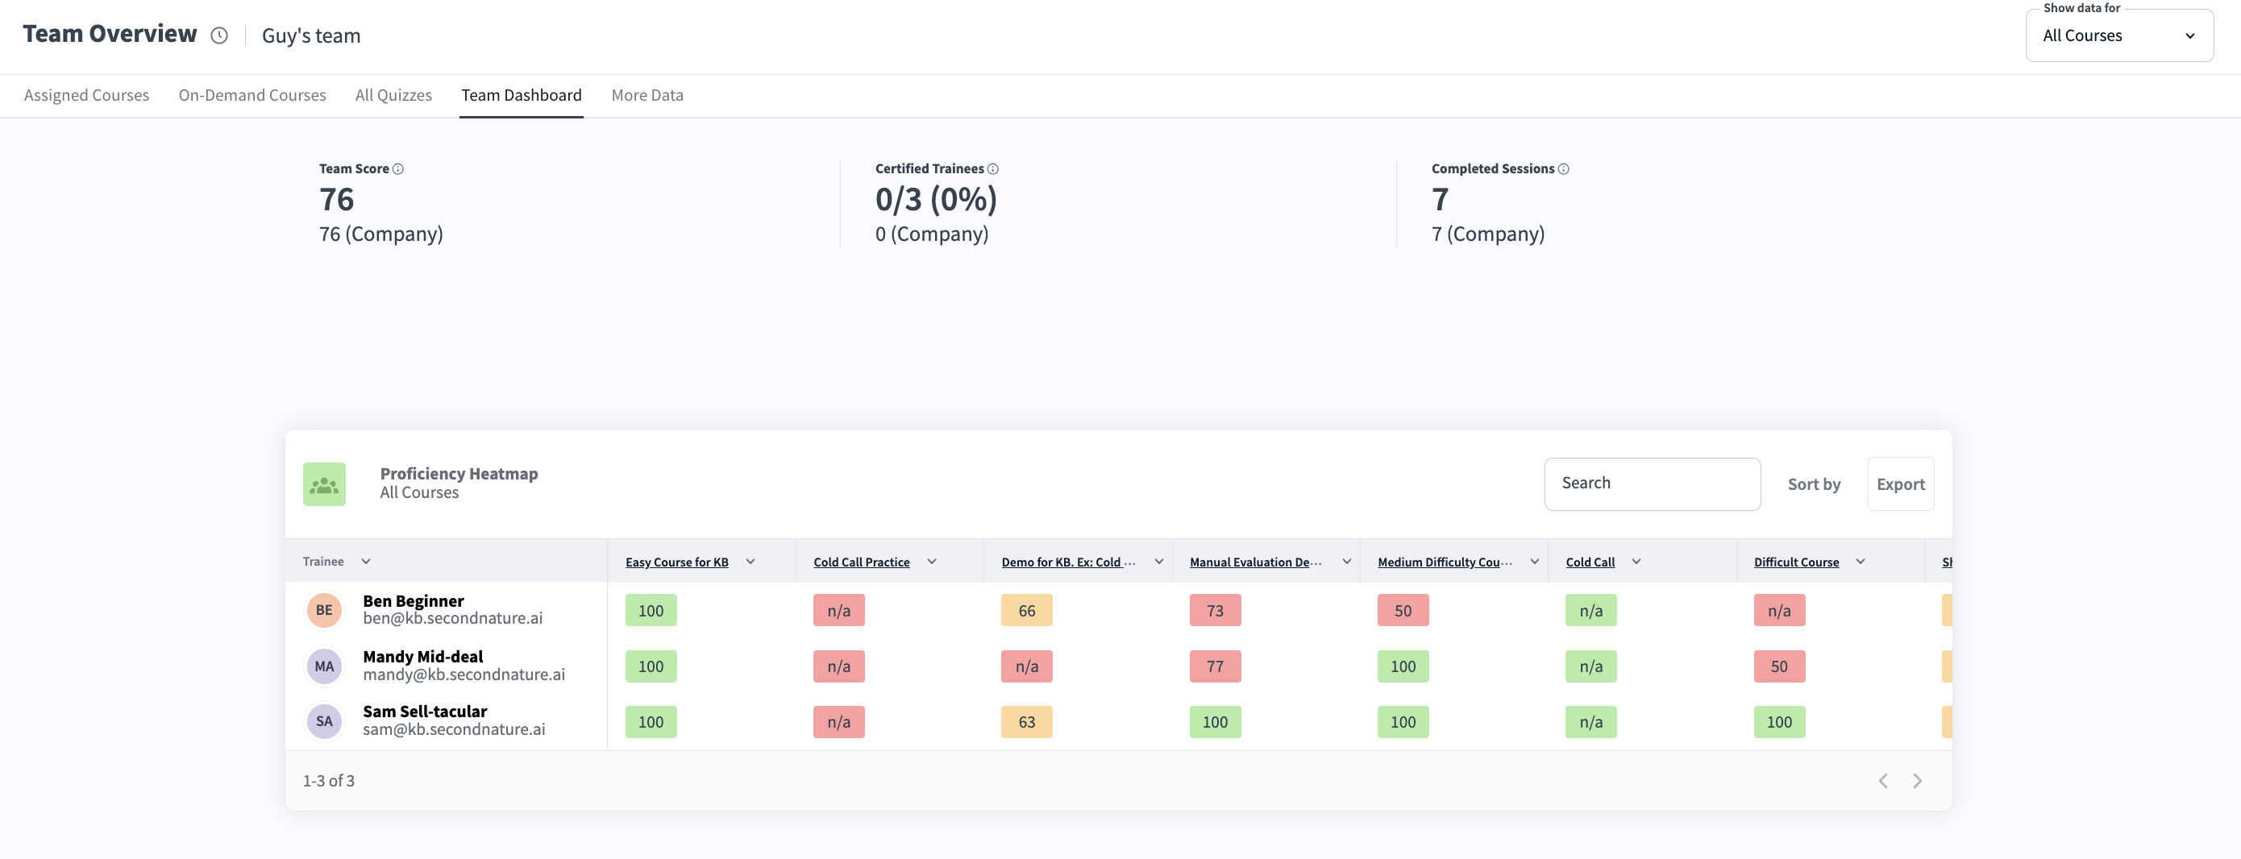This screenshot has height=859, width=2241.
Task: Expand the Difficult Course column chevron
Action: click(x=1860, y=562)
